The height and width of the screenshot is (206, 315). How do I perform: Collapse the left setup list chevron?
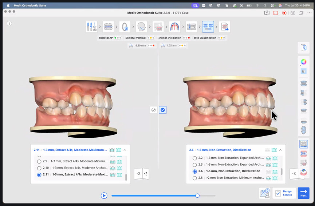pyautogui.click(x=125, y=150)
